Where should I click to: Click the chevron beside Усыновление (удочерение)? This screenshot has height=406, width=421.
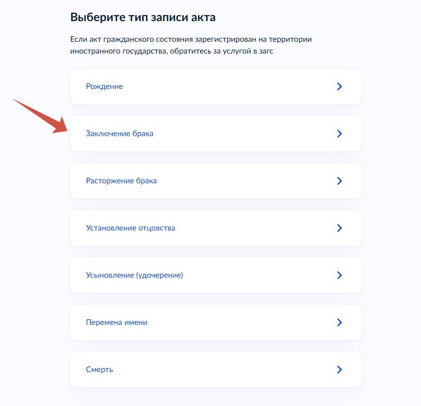coord(339,275)
